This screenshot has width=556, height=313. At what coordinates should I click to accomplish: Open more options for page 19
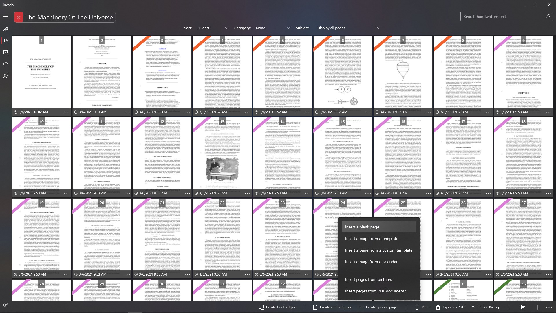67,274
